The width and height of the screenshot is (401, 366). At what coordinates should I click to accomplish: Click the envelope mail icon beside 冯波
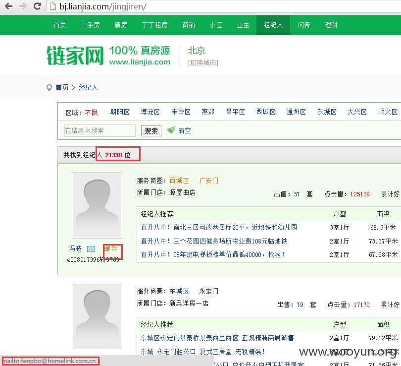point(91,248)
